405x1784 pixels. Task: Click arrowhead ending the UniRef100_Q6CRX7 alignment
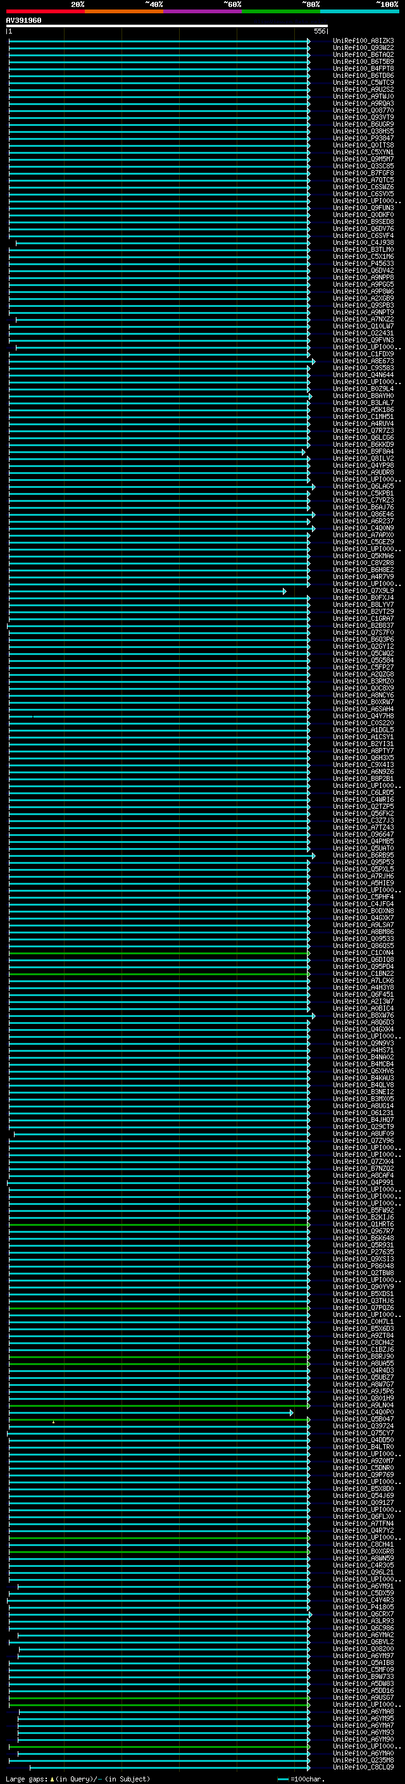tap(311, 1615)
